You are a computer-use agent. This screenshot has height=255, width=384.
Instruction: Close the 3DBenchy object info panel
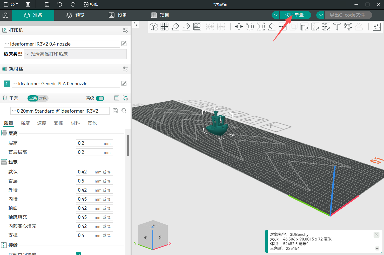click(376, 235)
